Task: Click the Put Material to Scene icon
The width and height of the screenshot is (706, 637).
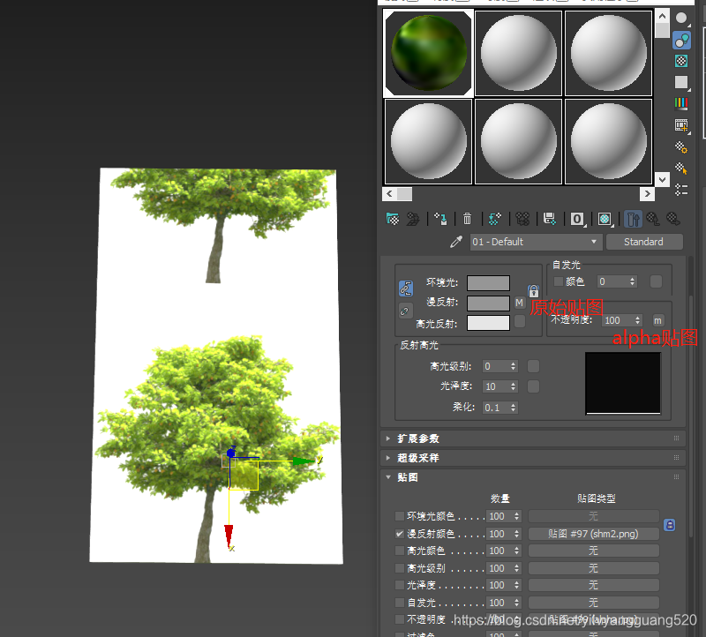Action: (411, 219)
